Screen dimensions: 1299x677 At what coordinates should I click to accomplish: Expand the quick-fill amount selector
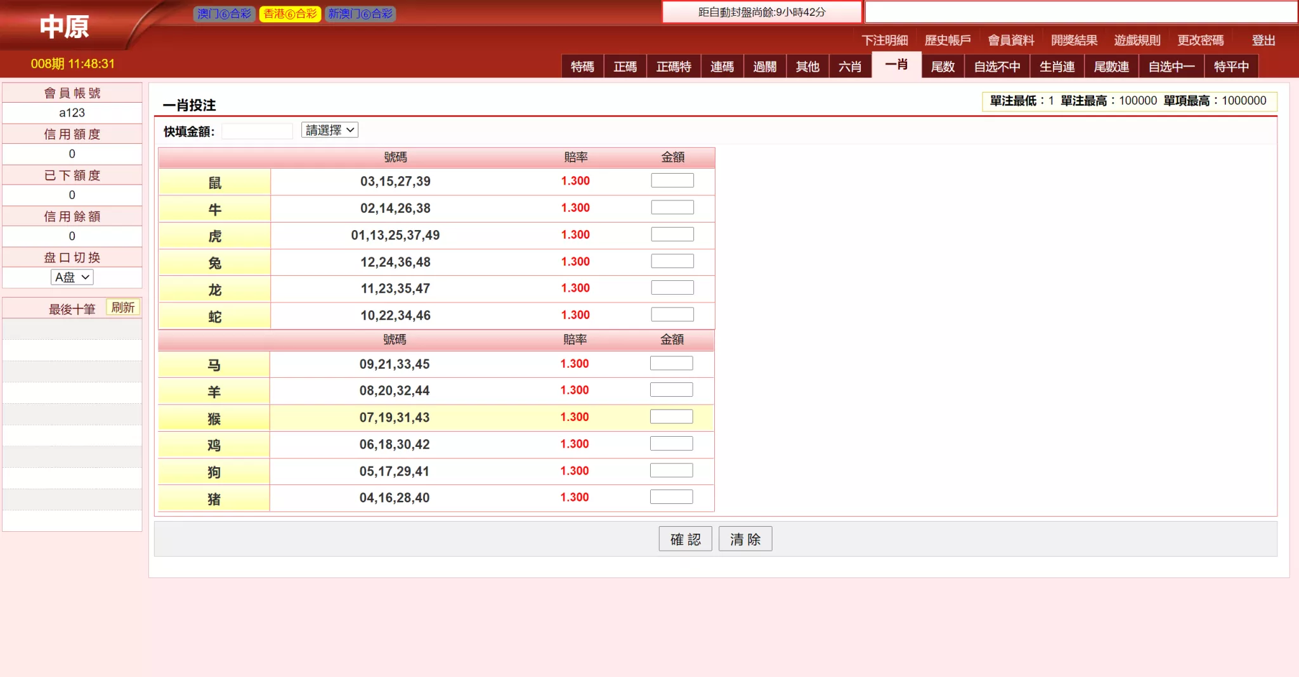click(x=329, y=129)
